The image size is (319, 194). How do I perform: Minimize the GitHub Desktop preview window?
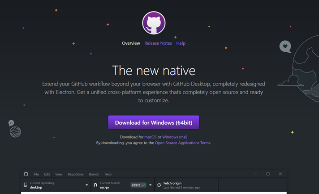pyautogui.click(x=255, y=174)
